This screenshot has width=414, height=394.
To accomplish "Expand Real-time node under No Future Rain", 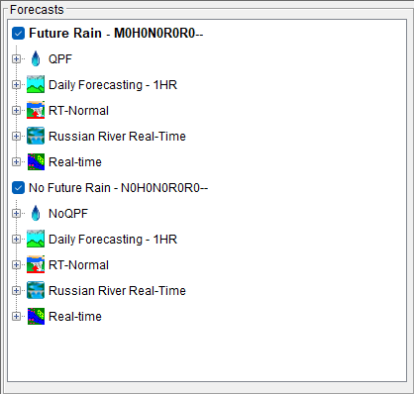I will coord(16,317).
